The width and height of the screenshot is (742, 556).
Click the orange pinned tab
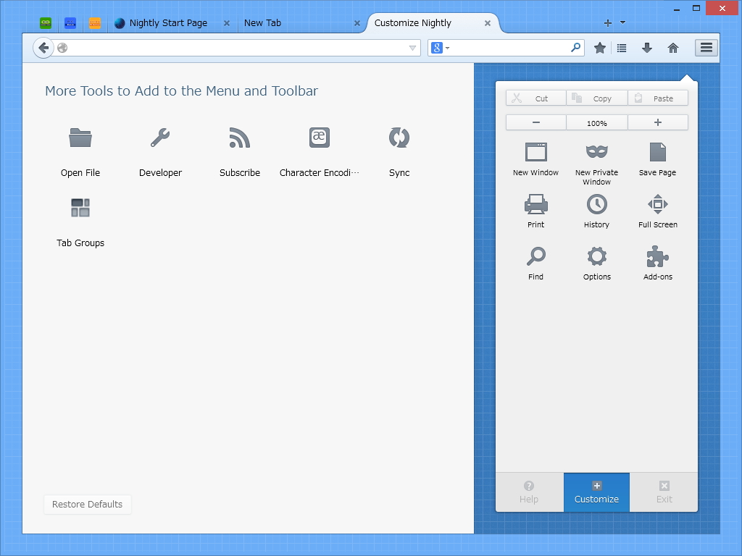[95, 22]
